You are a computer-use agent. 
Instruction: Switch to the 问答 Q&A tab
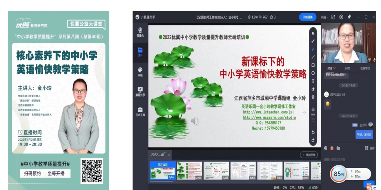[x=347, y=68]
